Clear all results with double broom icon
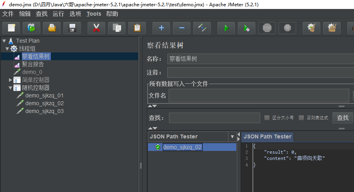 pos(332,28)
